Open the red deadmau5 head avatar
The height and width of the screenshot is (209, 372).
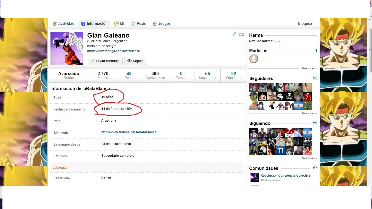pyautogui.click(x=289, y=133)
